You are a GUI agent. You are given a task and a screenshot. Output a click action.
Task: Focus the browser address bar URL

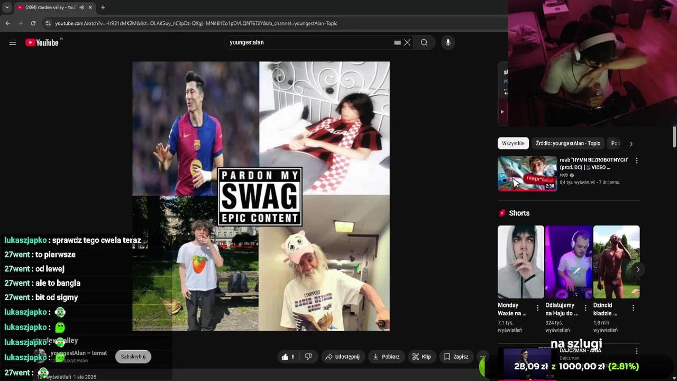coord(196,23)
